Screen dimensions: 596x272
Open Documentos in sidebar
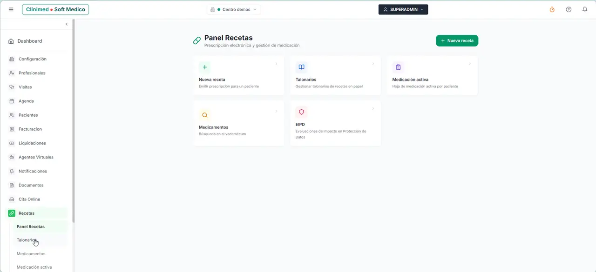31,185
